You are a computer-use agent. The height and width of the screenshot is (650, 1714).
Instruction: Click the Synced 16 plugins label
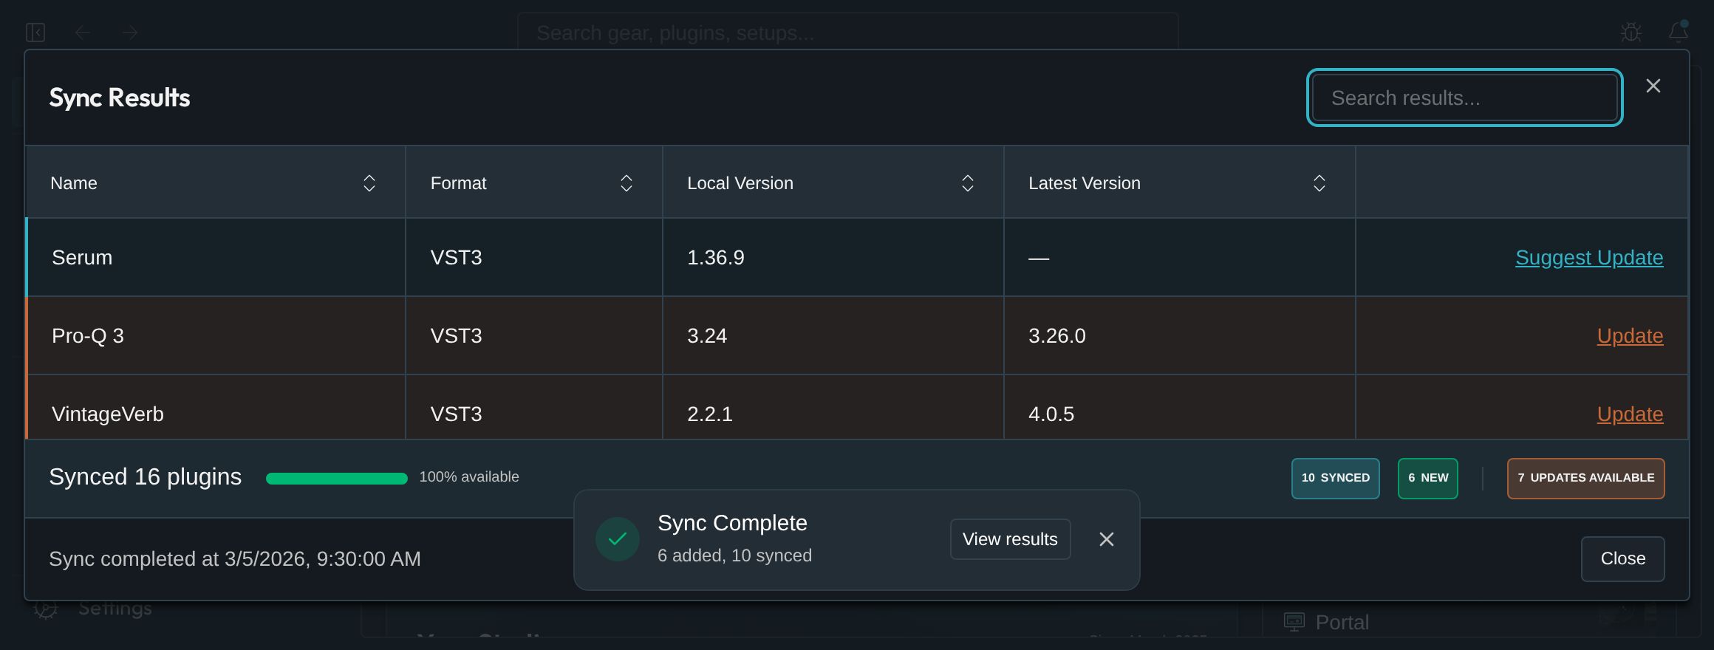(x=145, y=477)
